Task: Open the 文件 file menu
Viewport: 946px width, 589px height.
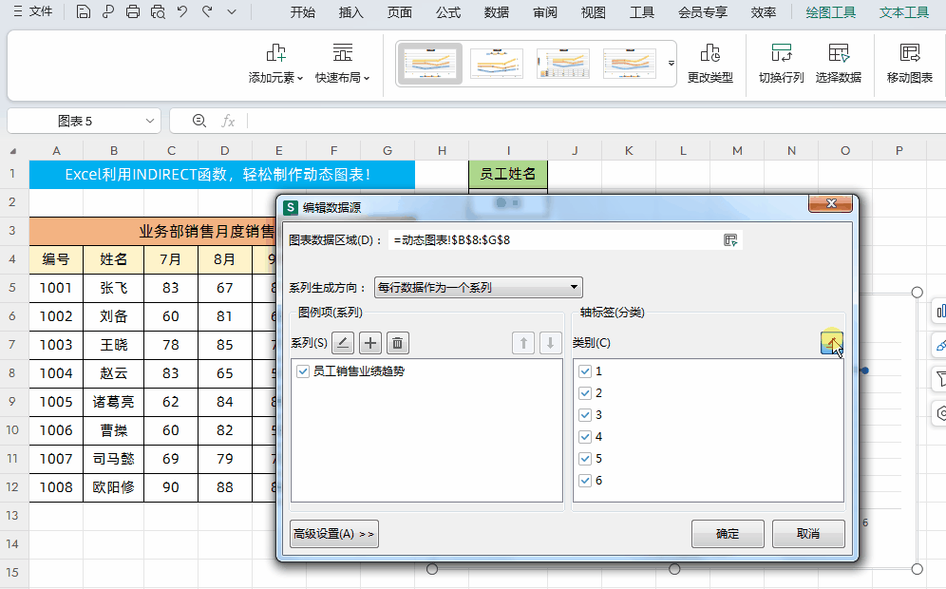Action: 33,11
